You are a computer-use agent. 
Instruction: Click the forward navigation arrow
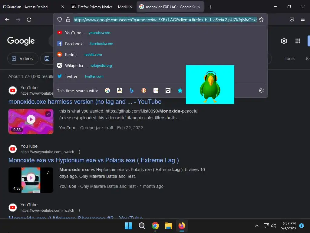click(x=18, y=20)
